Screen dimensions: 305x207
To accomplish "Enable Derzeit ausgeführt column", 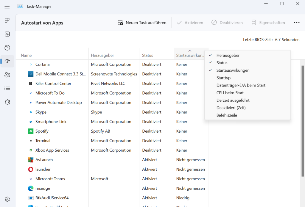I will 248,100.
